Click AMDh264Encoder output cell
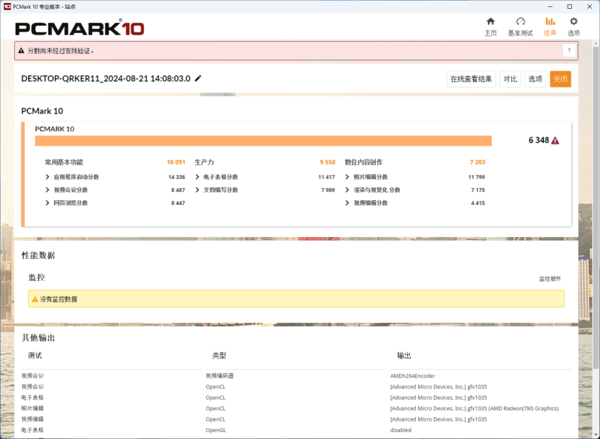This screenshot has width=600, height=439. (x=412, y=376)
